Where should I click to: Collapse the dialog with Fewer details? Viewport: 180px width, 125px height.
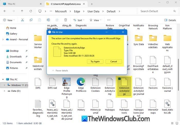point(60,71)
